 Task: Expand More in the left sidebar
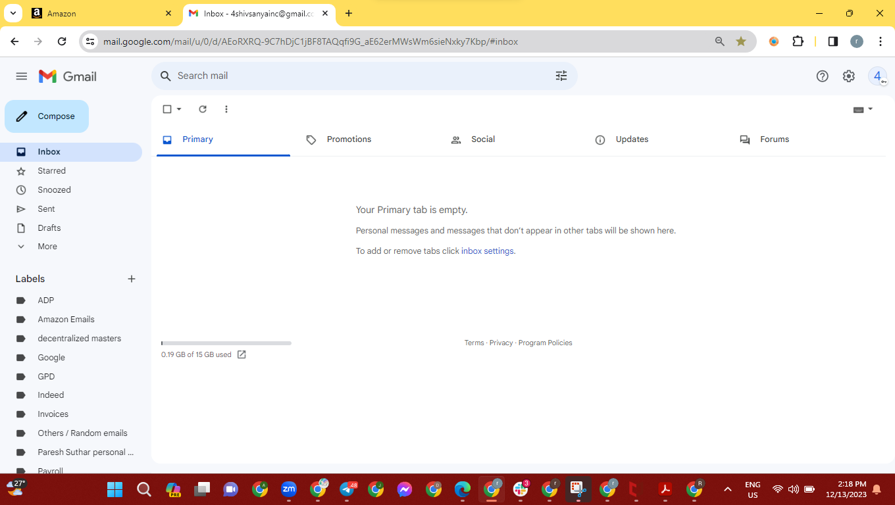47,247
